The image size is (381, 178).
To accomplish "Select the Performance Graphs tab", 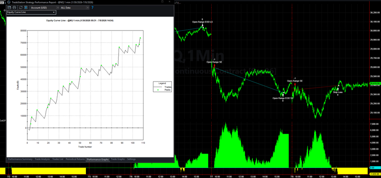I will tap(98, 159).
